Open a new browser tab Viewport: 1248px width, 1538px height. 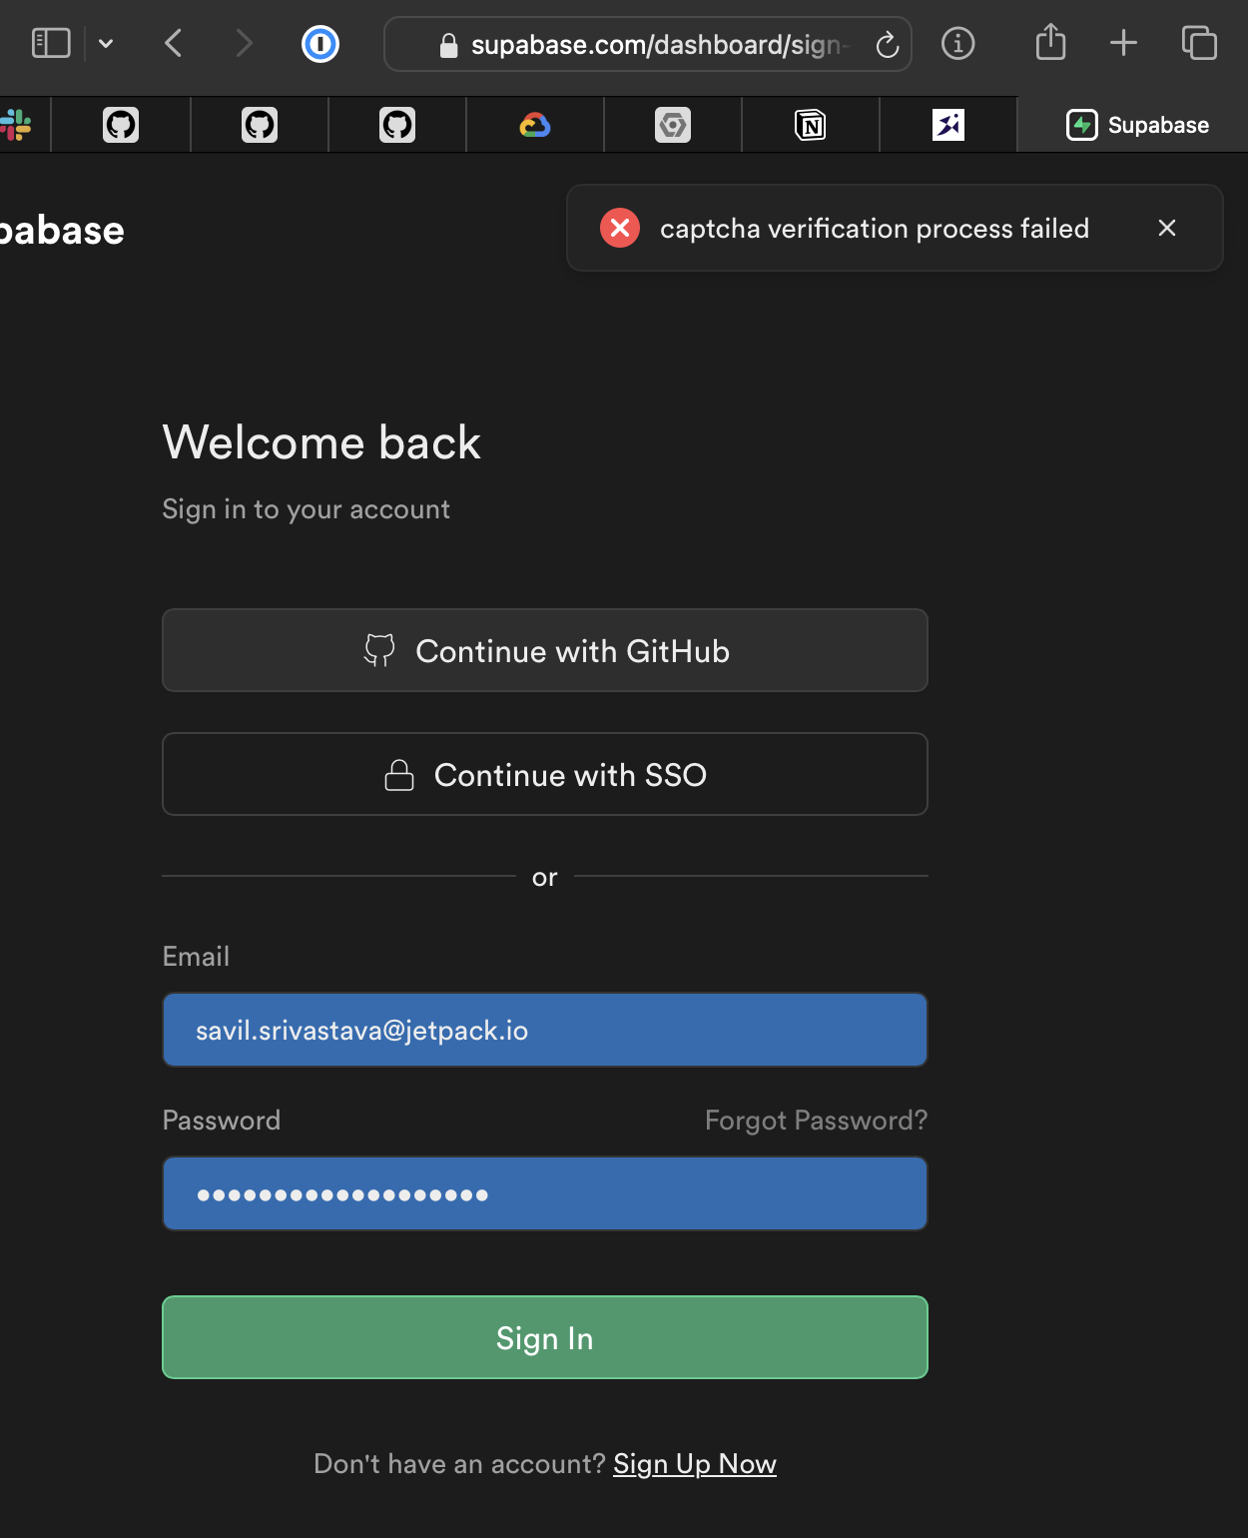1122,43
